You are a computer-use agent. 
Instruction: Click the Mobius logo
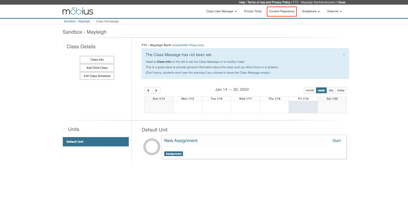78,11
